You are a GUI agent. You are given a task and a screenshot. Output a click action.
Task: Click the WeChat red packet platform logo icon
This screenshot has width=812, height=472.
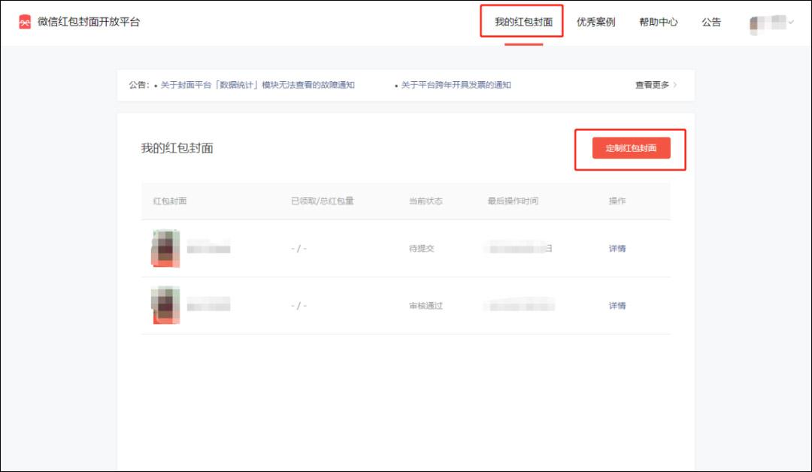coord(25,22)
